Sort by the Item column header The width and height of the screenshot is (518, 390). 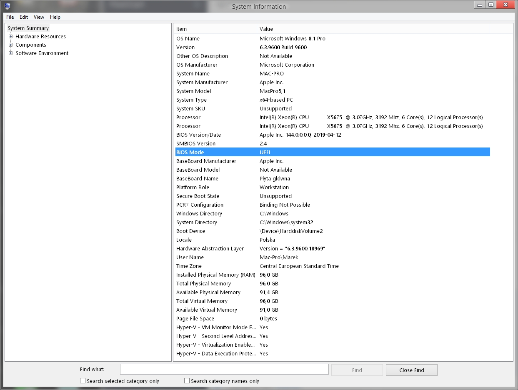point(215,29)
